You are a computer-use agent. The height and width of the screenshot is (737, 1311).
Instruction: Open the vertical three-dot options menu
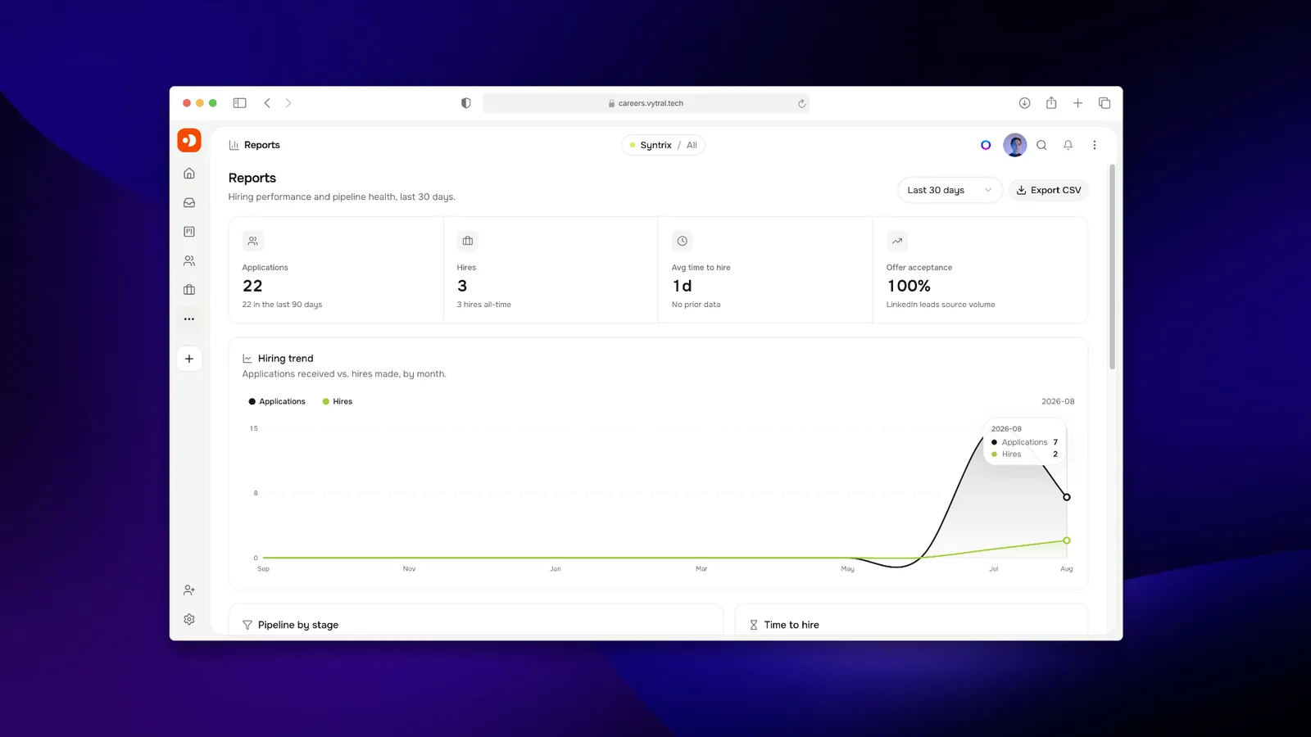pos(1094,145)
